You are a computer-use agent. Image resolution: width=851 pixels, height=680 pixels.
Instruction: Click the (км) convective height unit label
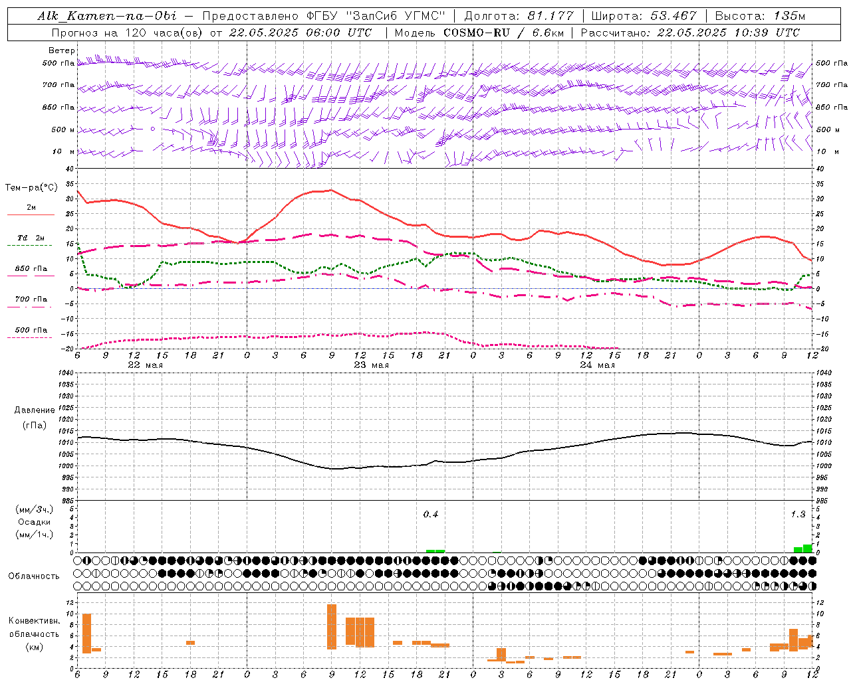(x=35, y=647)
